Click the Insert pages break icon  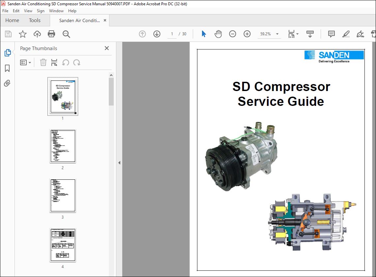point(54,63)
